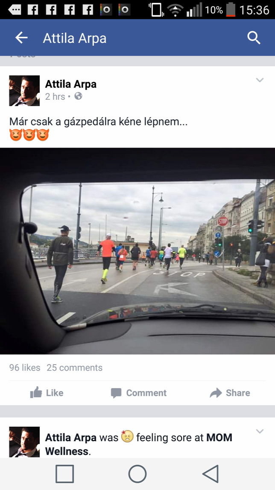This screenshot has width=275, height=490.
Task: Open the Attila Arpa name on the first post
Action: pos(71,84)
